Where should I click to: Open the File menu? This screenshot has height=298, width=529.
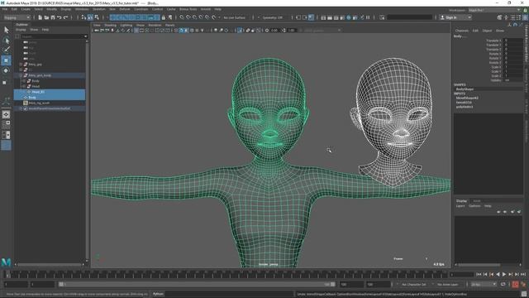click(x=5, y=9)
